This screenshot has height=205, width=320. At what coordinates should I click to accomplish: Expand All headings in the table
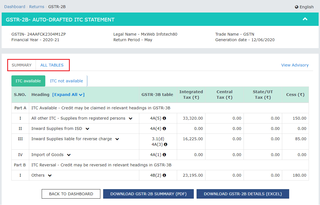68,95
